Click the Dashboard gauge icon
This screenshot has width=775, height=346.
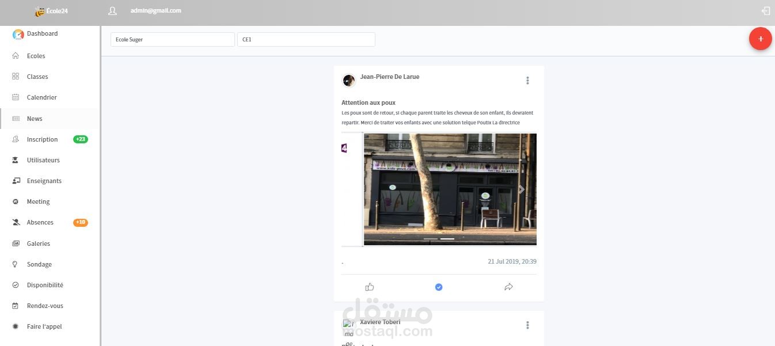(18, 35)
